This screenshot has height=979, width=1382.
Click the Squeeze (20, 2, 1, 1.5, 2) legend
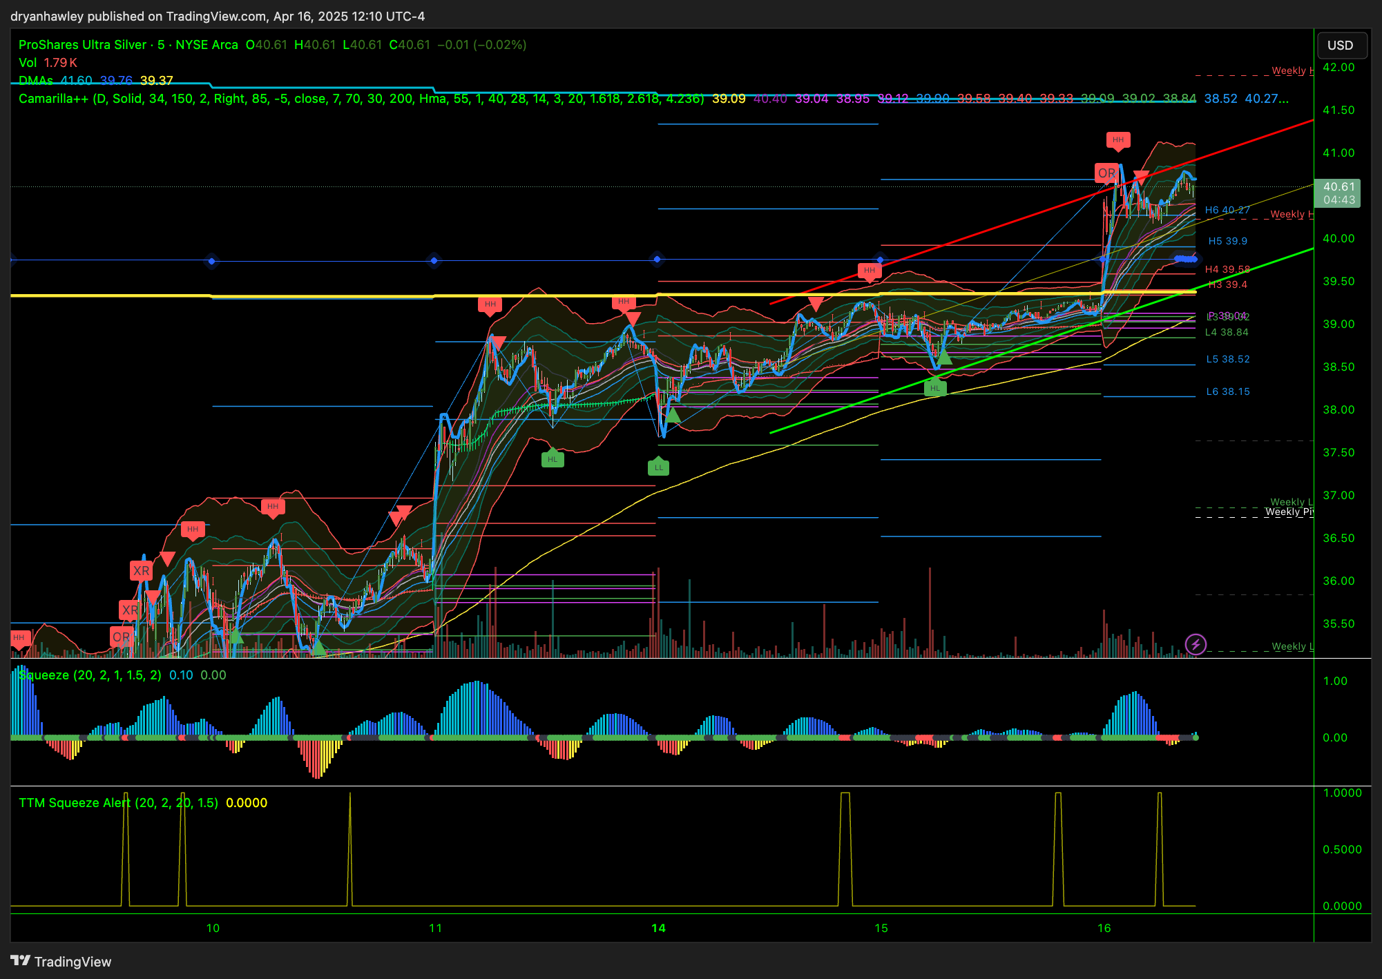pyautogui.click(x=90, y=675)
